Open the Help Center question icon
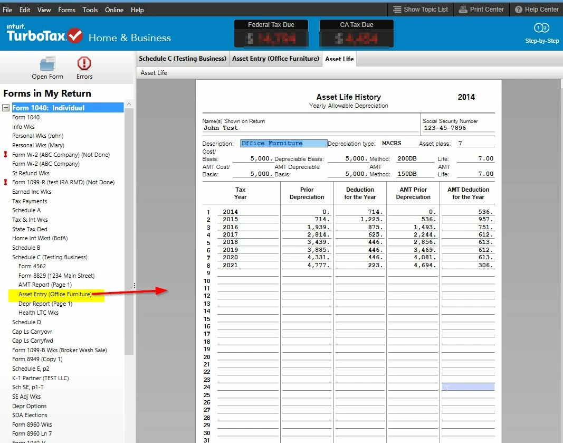This screenshot has height=443, width=563. [x=519, y=10]
